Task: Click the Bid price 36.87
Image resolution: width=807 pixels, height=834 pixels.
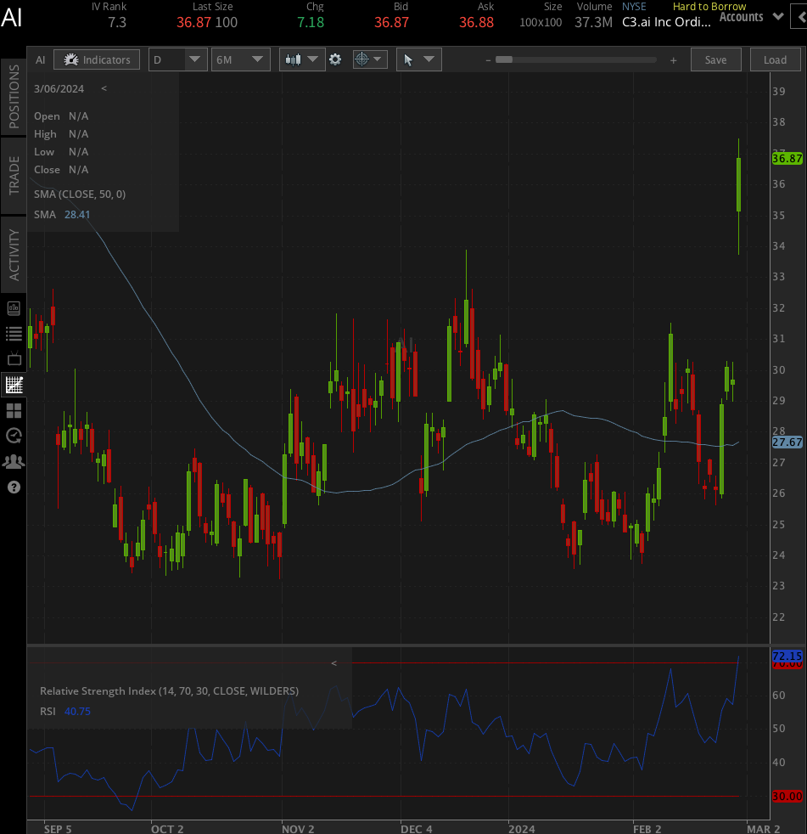Action: [x=391, y=22]
